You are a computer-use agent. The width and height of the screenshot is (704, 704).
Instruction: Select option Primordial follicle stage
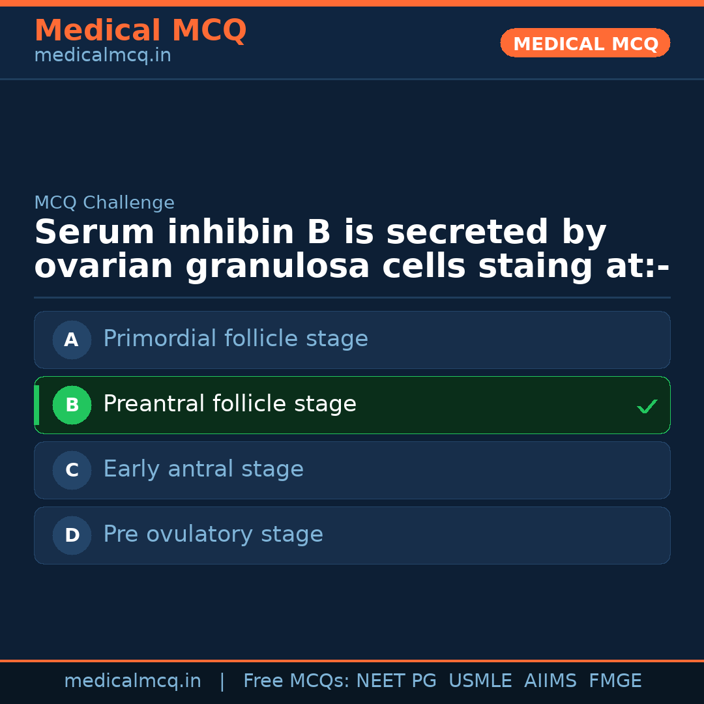[235, 339]
